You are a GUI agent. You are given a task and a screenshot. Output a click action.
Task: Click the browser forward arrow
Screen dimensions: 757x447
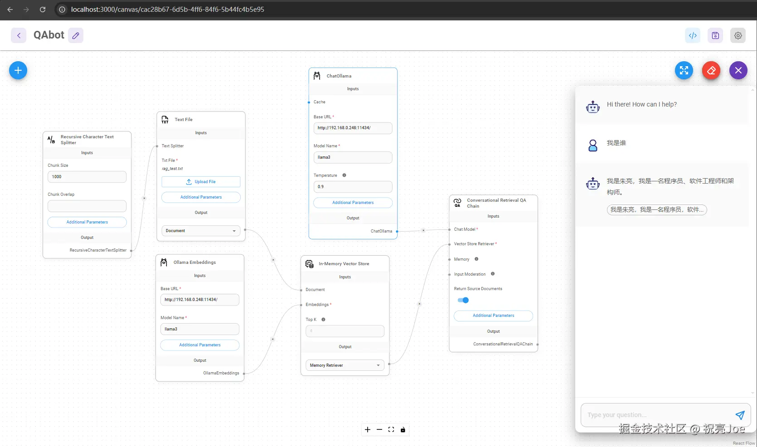pos(26,10)
